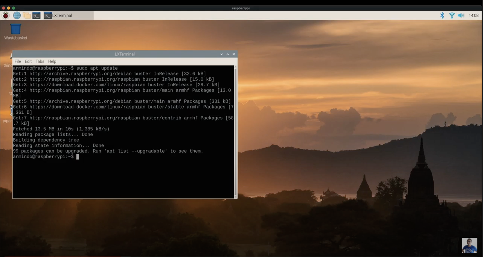483x257 pixels.
Task: Click the macOS green fullscreen button
Action: point(14,8)
